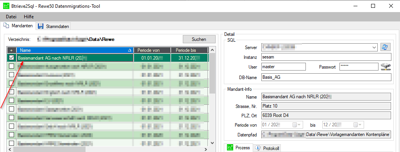400x152 pixels.
Task: Click the Btrieve2Sql app icon in title bar
Action: pyautogui.click(x=6, y=6)
